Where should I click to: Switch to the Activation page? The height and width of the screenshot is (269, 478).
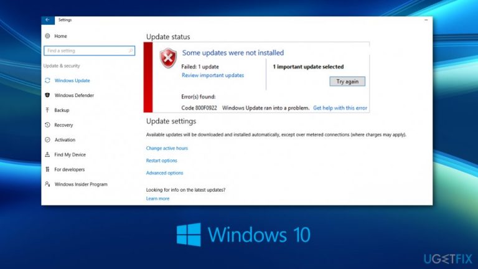pyautogui.click(x=65, y=139)
